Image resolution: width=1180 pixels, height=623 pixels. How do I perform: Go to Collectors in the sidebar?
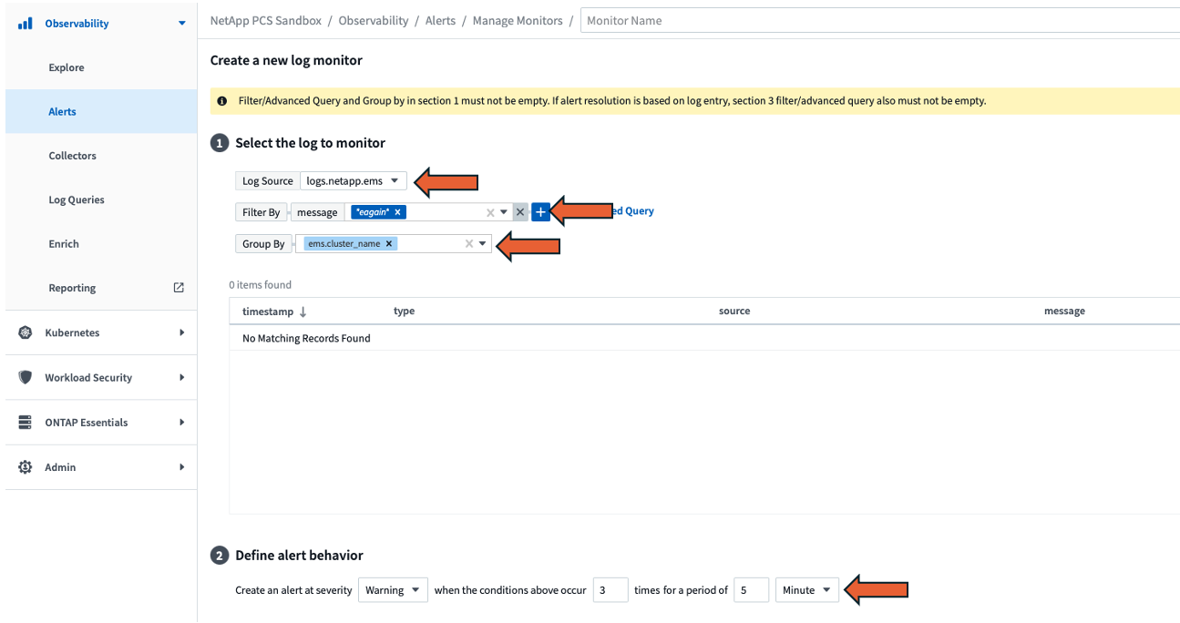tap(72, 156)
